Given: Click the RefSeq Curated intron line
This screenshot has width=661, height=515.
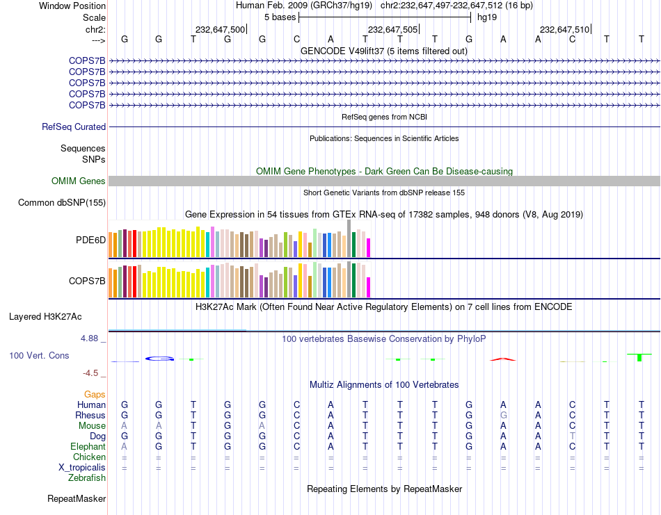Looking at the screenshot, I should tap(384, 126).
